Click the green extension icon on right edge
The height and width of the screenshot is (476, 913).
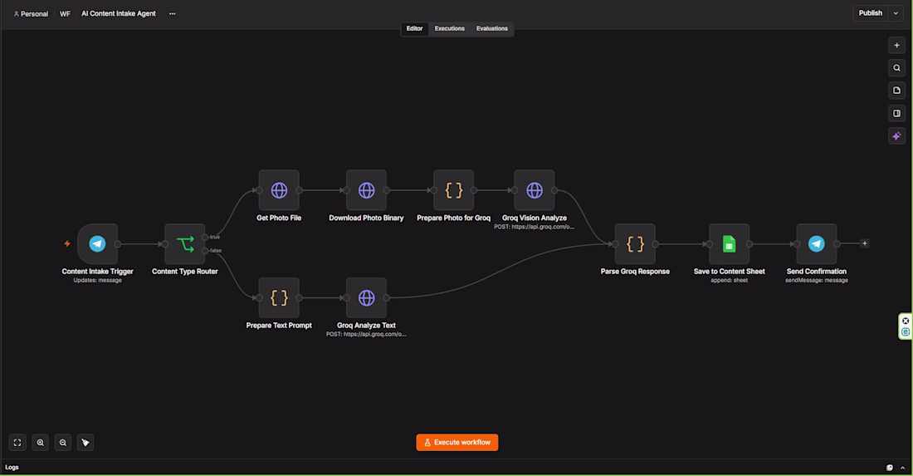pyautogui.click(x=906, y=332)
